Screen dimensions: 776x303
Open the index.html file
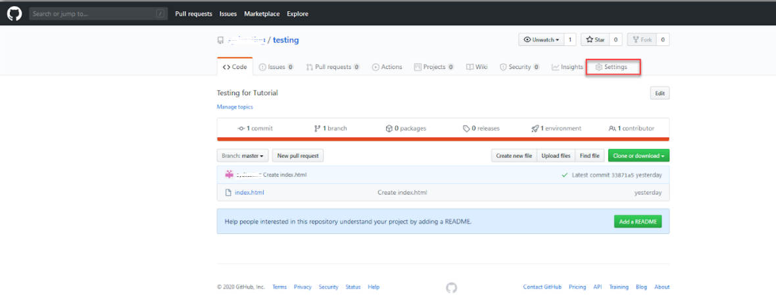pos(249,193)
